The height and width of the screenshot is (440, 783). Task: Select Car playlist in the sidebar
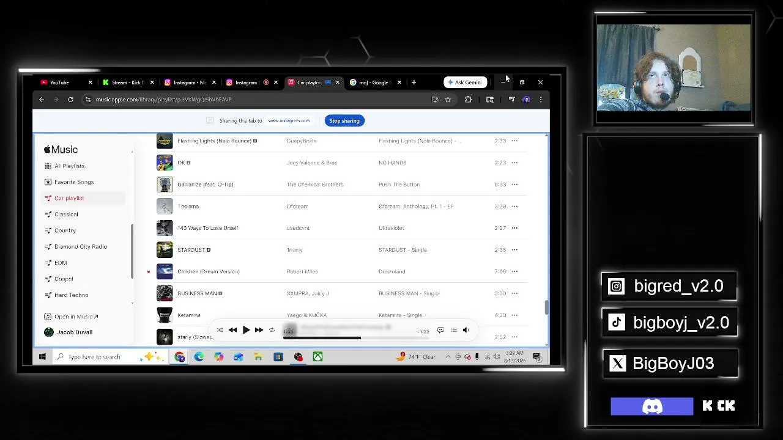(x=84, y=198)
